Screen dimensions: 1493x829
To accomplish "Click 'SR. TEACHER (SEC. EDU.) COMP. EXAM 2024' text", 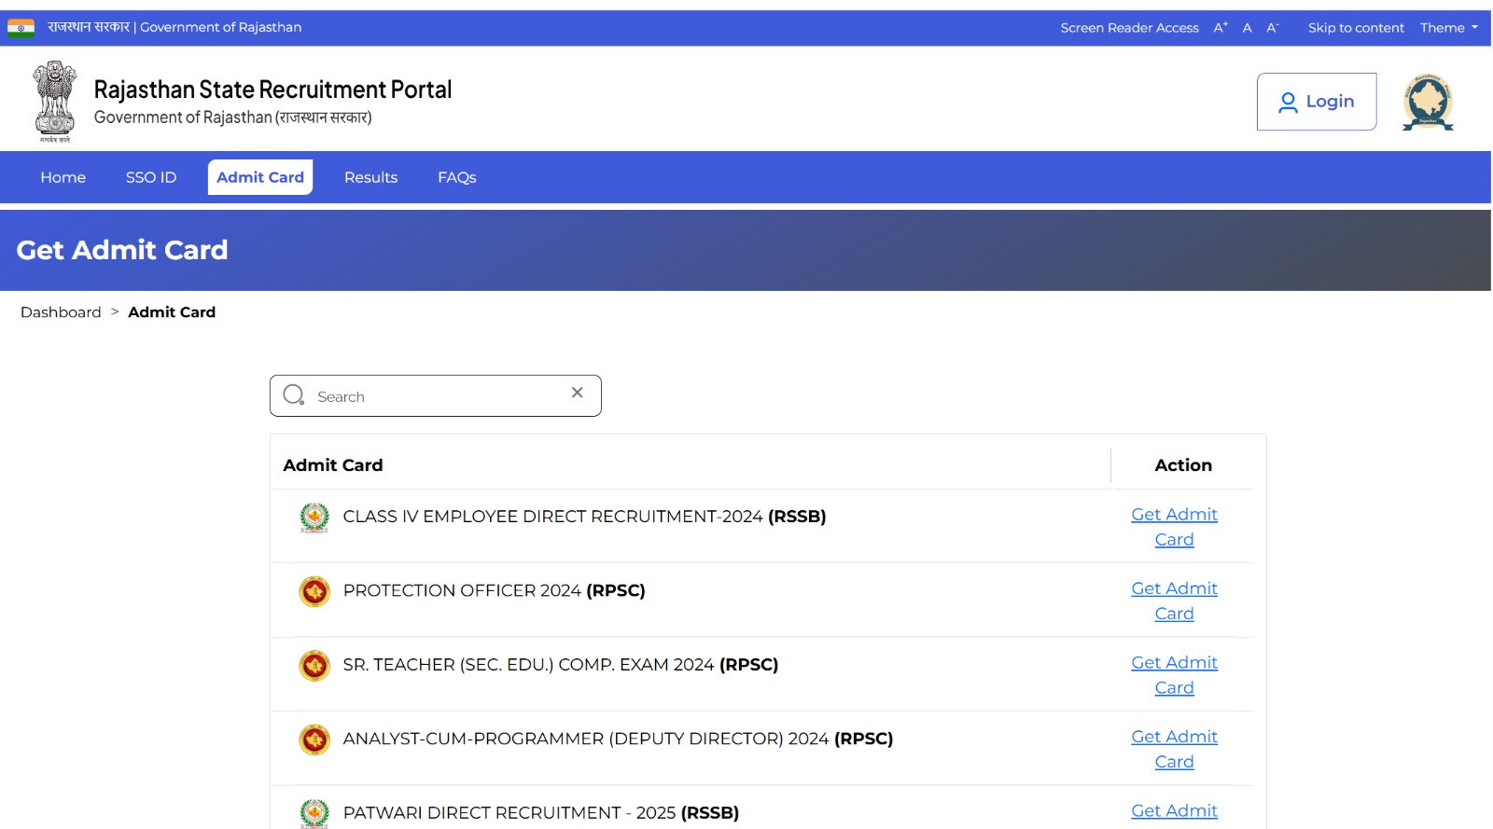I will tap(528, 665).
